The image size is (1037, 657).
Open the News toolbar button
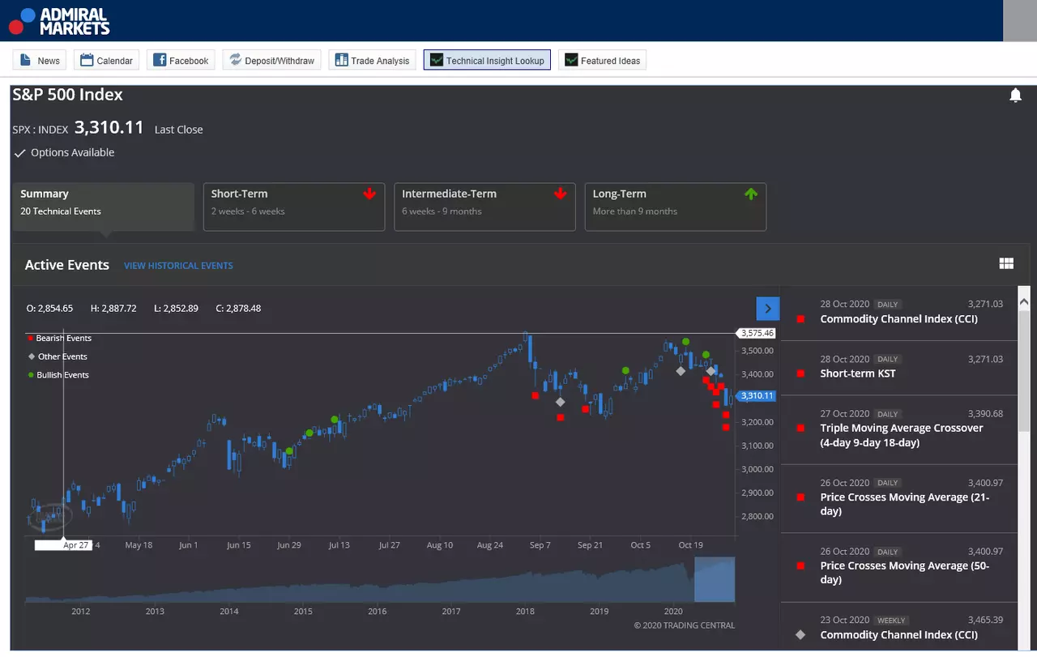(40, 60)
